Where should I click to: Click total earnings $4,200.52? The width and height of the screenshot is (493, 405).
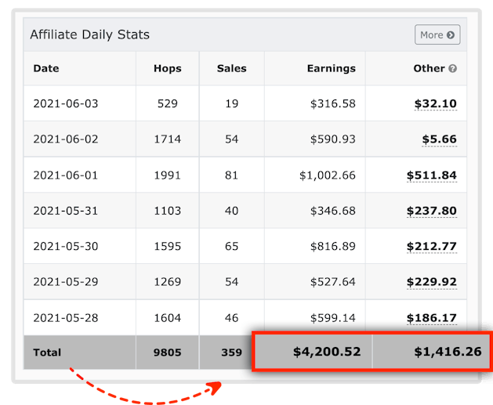pos(327,352)
